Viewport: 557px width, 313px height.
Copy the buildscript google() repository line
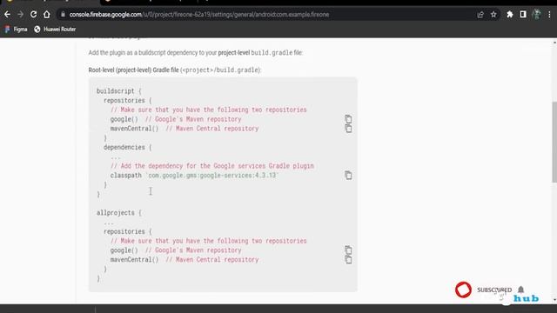pos(348,119)
